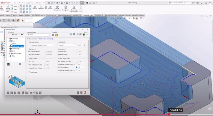Click the DimXpert crosshair manager tab icon
The width and height of the screenshot is (213, 116).
click(13, 20)
